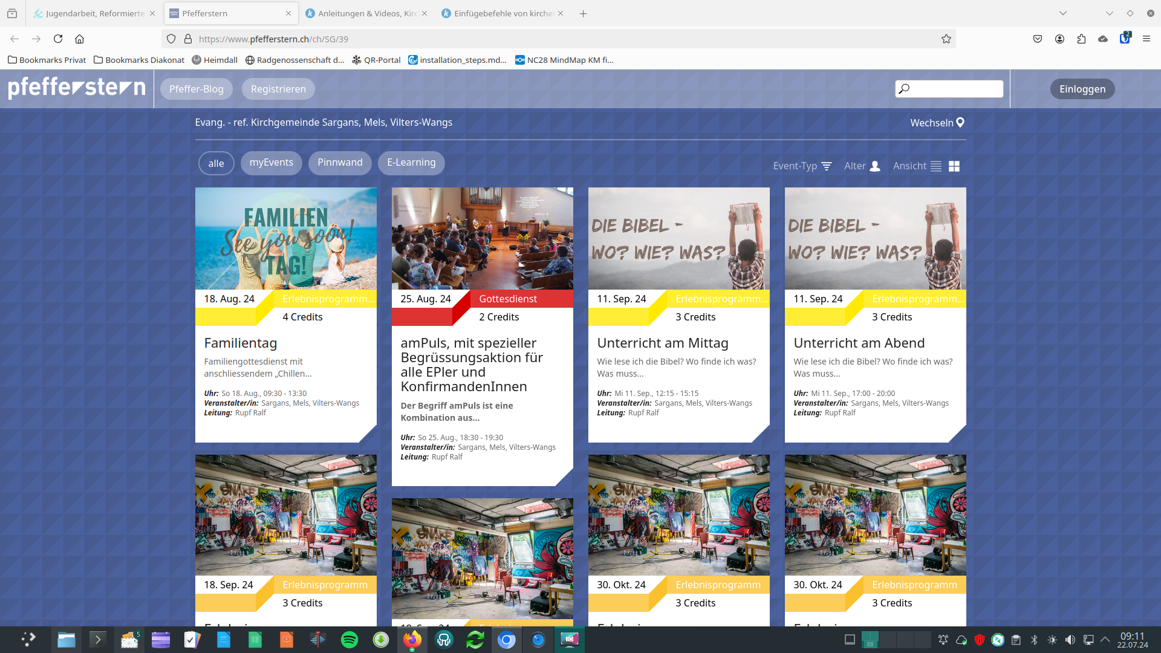Open Unterricht am Mittag event title
Image resolution: width=1161 pixels, height=653 pixels.
(x=662, y=343)
